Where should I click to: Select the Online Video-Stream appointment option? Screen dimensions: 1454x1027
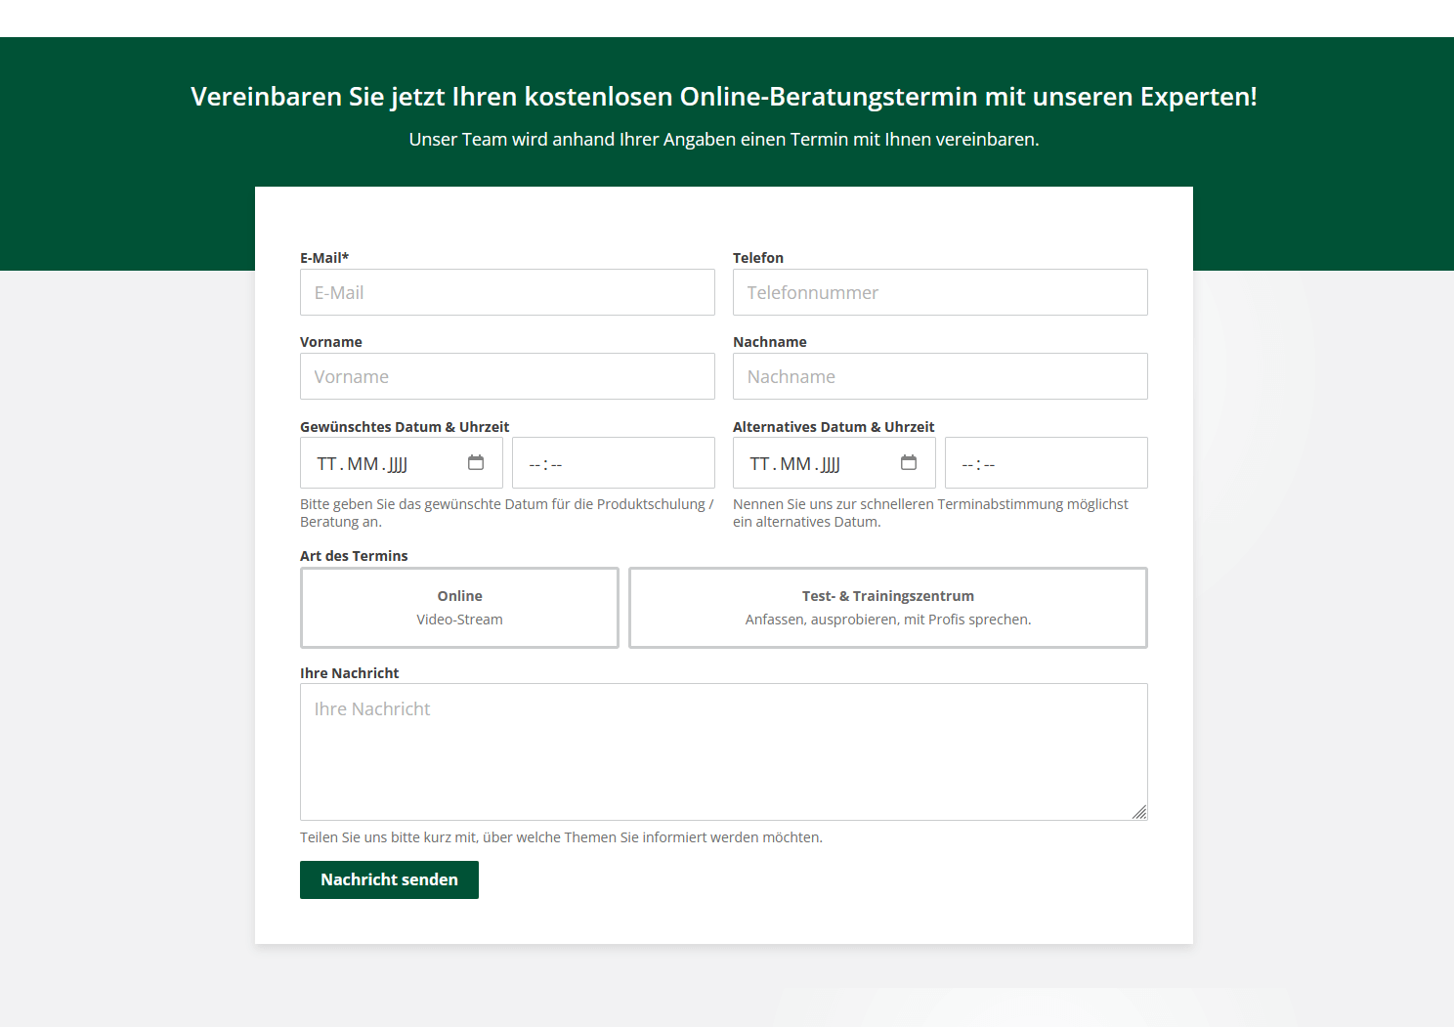[x=459, y=607]
